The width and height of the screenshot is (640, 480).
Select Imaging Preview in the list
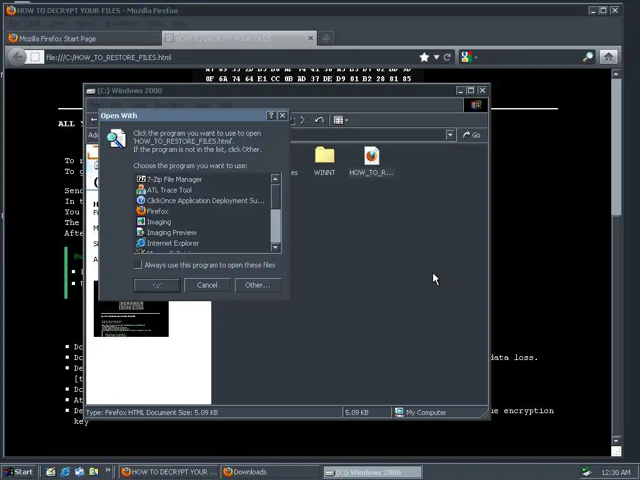166,232
